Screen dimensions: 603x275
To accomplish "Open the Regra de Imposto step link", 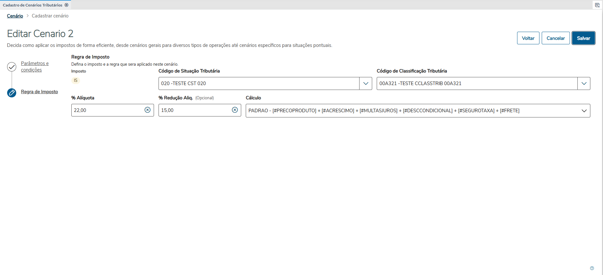I will [40, 92].
